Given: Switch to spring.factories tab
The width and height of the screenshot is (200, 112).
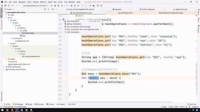Looking at the screenshot, I should tap(126, 13).
